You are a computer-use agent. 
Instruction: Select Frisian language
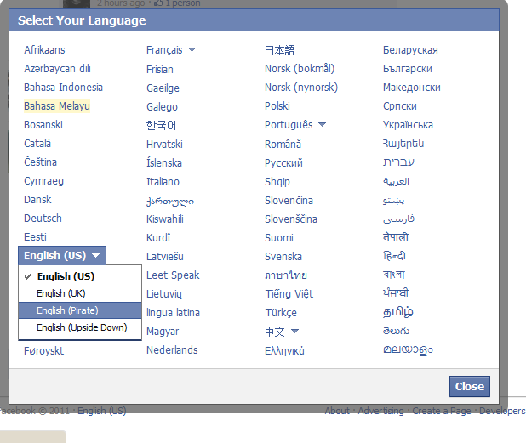point(160,70)
